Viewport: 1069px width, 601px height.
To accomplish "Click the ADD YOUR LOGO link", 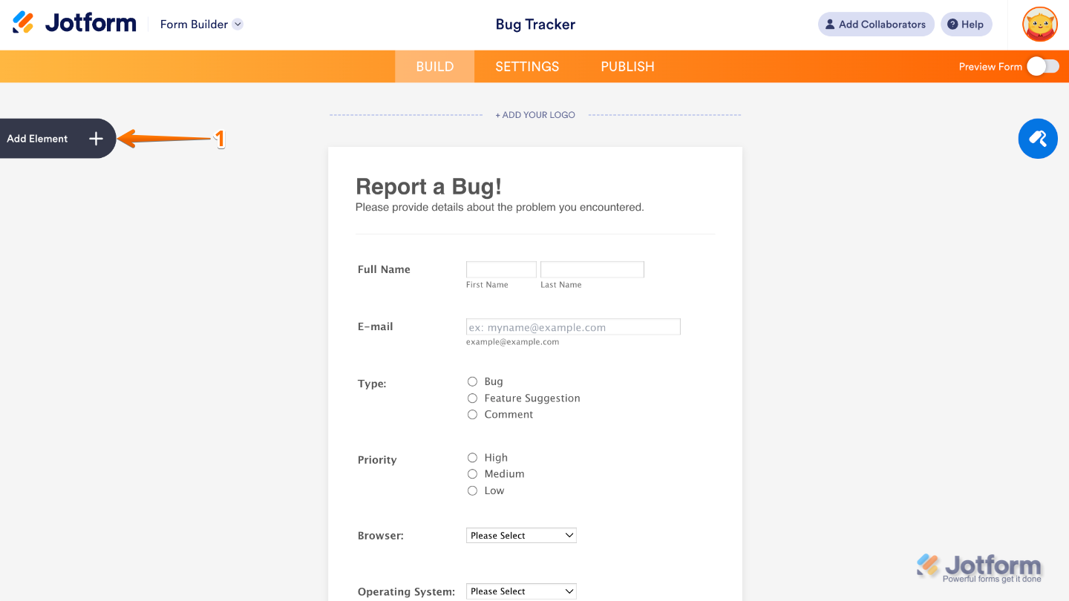I will (535, 115).
